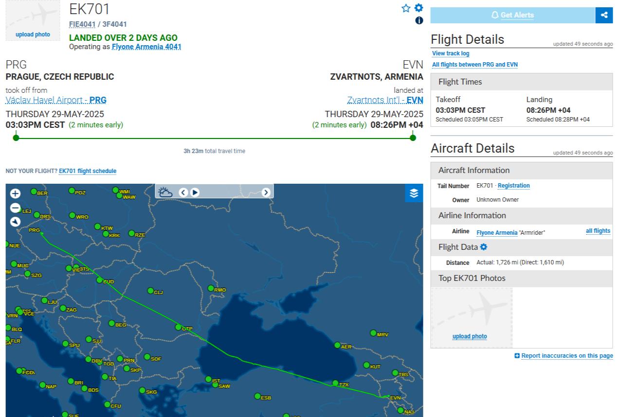Select the SKG airport marker
Viewport: 617px width, 417px height.
click(x=142, y=390)
